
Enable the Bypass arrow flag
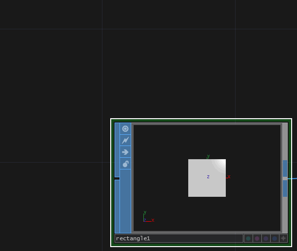pos(125,152)
